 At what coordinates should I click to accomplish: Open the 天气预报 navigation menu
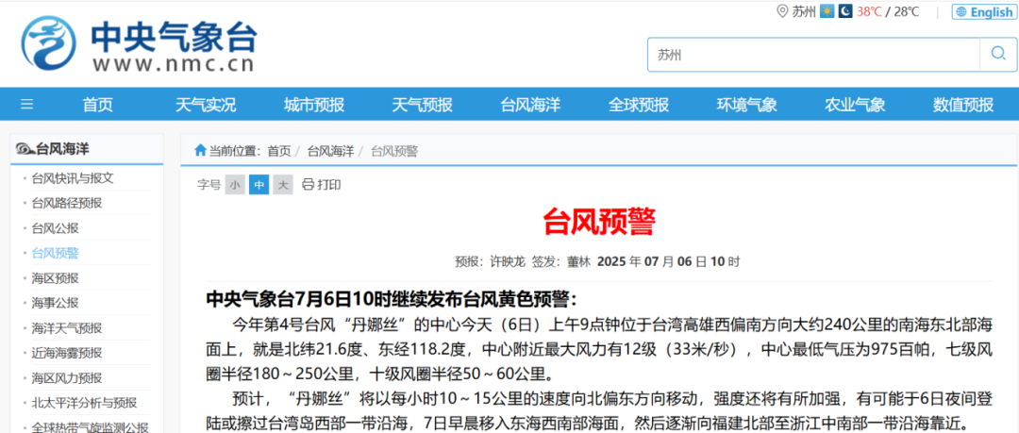click(x=422, y=105)
